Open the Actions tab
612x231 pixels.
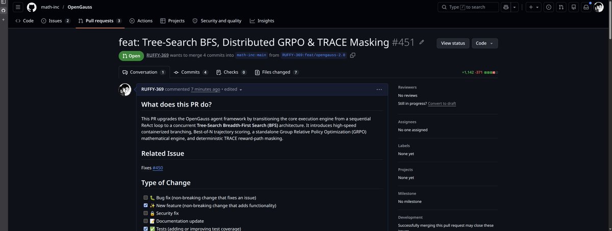point(141,21)
